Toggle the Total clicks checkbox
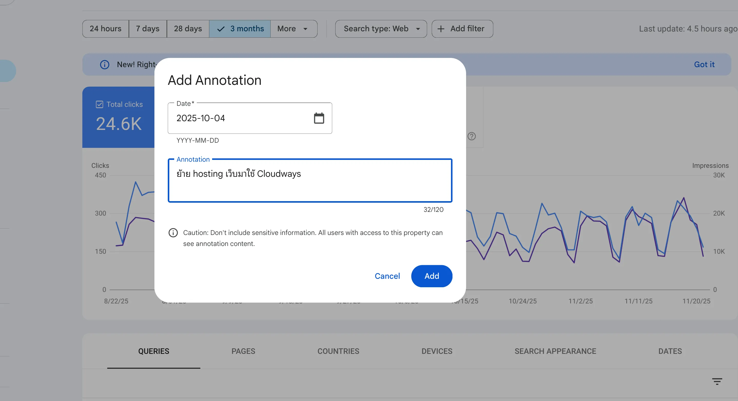The width and height of the screenshot is (738, 401). point(99,104)
